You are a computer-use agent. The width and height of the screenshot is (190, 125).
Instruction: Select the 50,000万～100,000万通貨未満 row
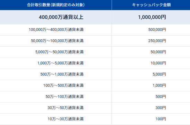tap(95, 41)
